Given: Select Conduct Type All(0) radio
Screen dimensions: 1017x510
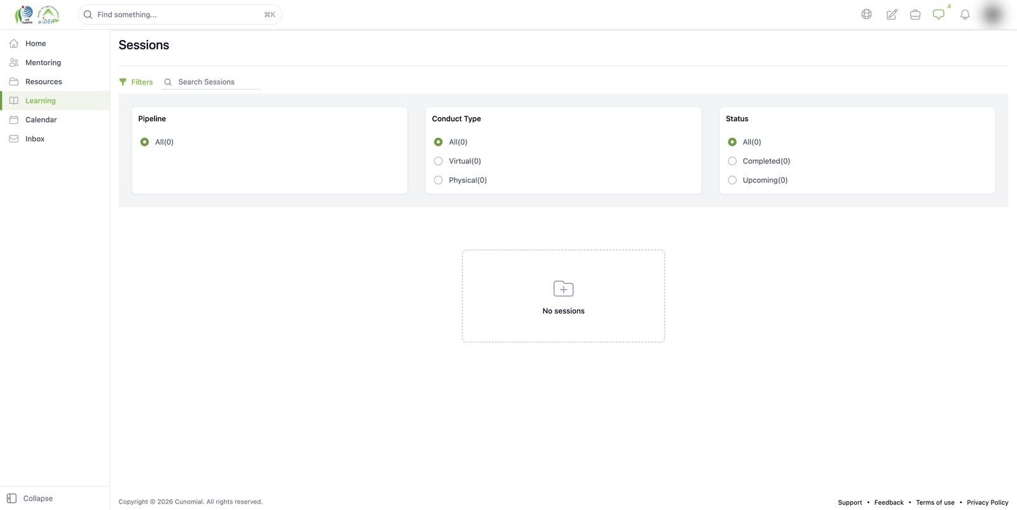Looking at the screenshot, I should pos(438,142).
